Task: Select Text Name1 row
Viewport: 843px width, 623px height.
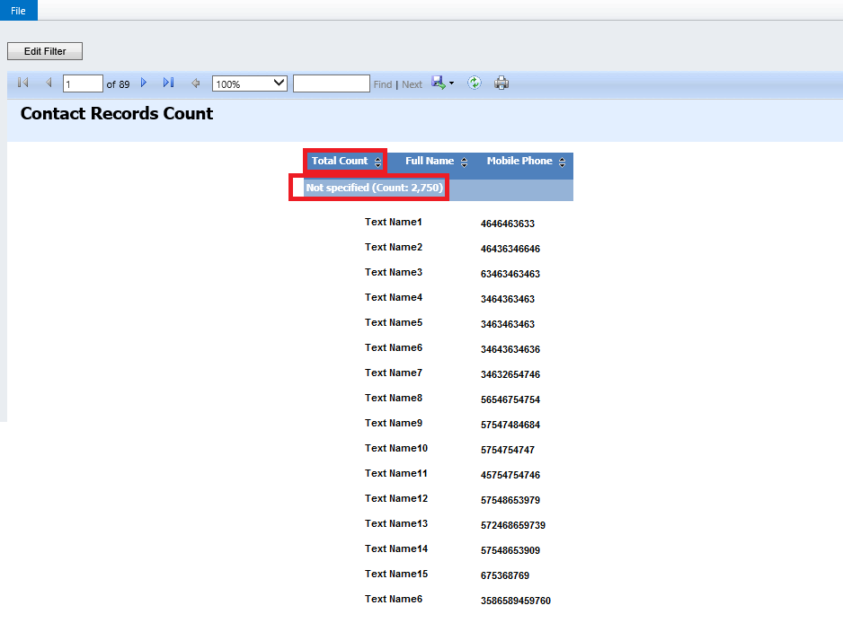Action: (394, 222)
